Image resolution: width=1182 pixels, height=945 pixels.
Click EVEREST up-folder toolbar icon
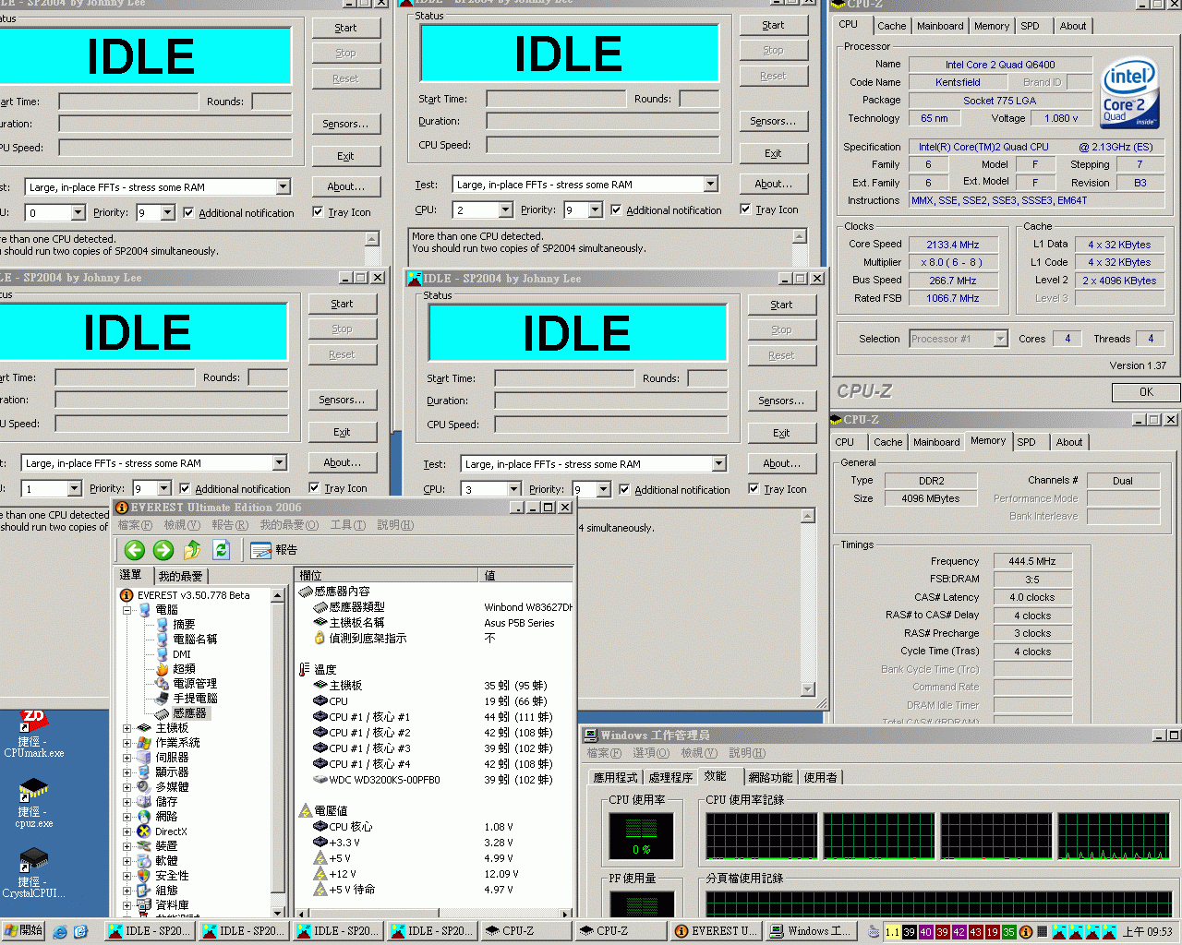pos(192,550)
